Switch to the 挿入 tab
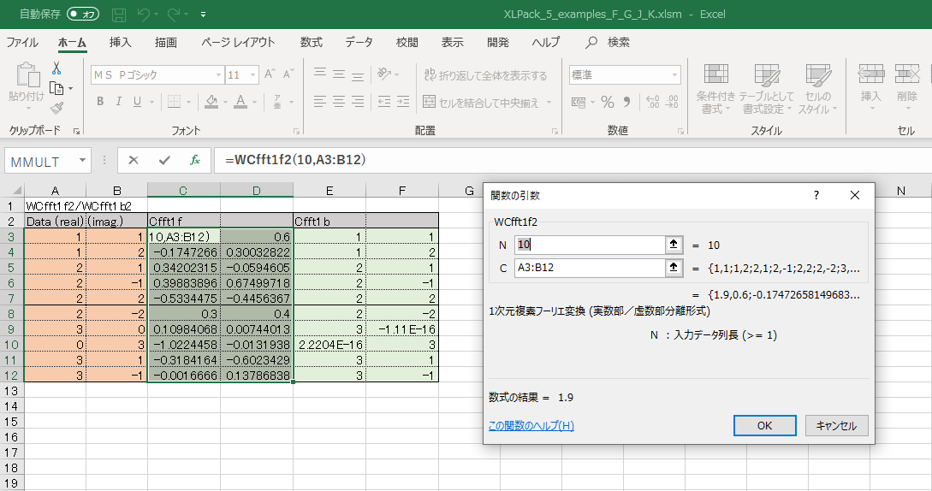 120,42
